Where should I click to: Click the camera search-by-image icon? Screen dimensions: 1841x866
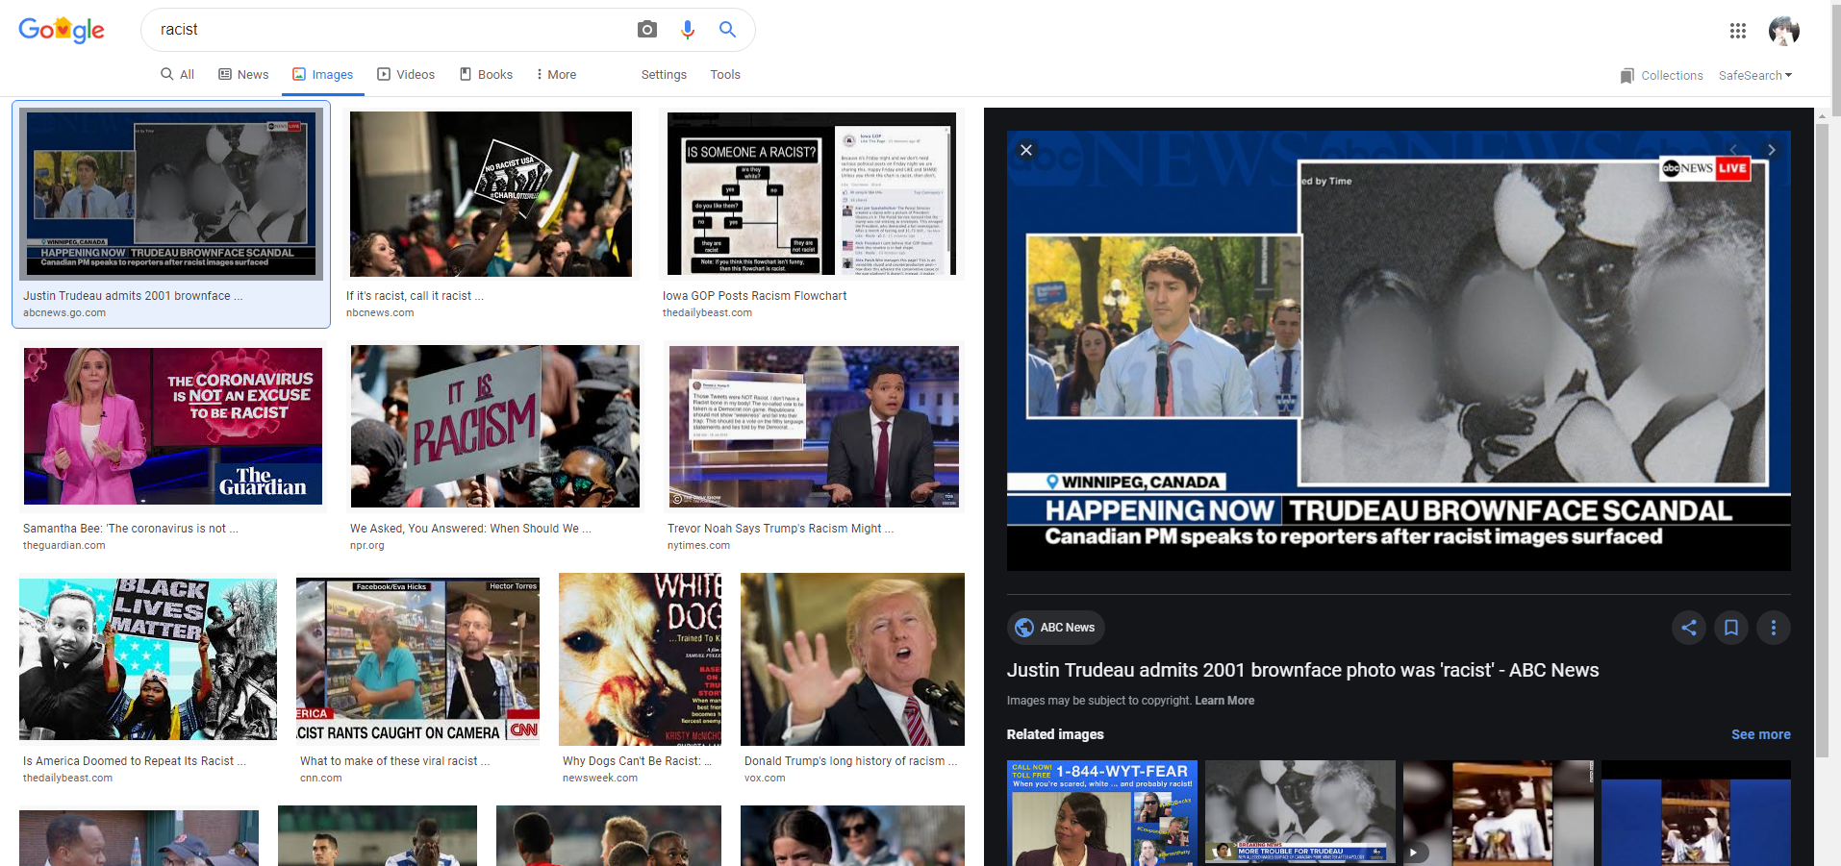(647, 30)
